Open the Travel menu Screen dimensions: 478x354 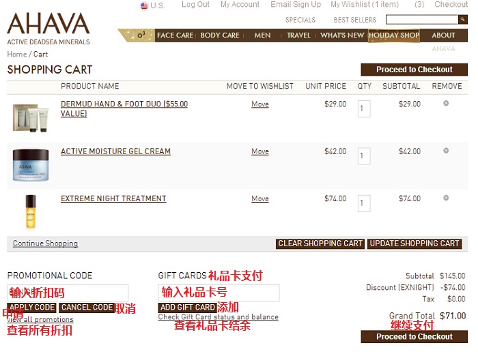tap(298, 35)
